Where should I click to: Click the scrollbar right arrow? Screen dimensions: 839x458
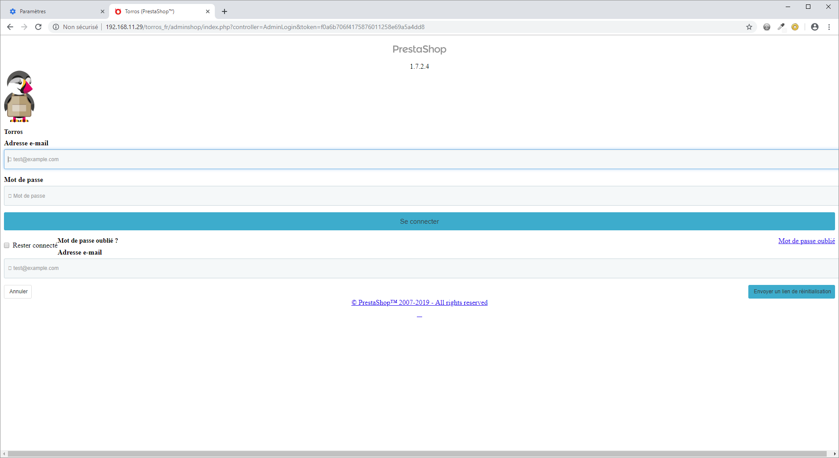835,454
